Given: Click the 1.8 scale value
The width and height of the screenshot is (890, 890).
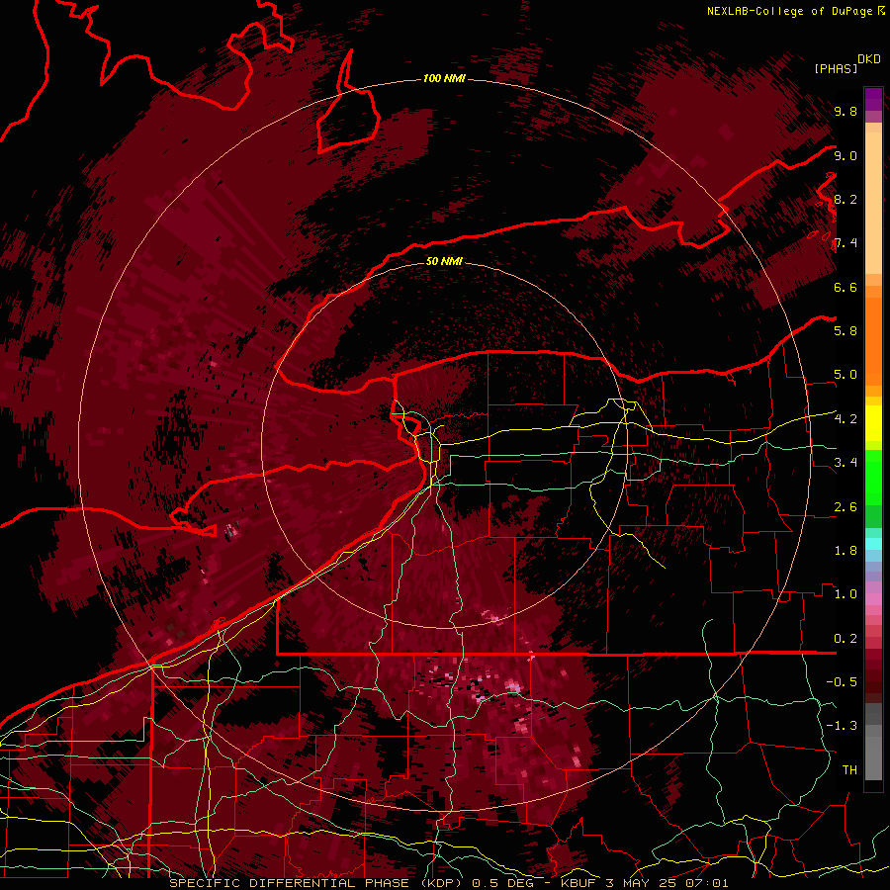Looking at the screenshot, I should tap(845, 551).
